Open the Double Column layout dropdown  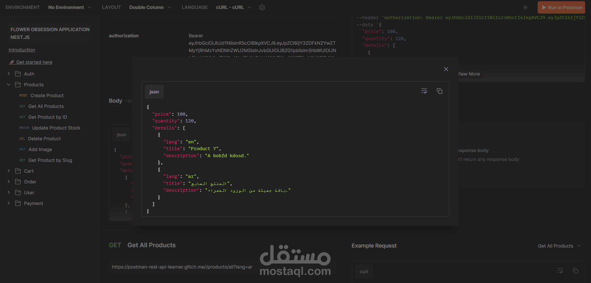150,7
